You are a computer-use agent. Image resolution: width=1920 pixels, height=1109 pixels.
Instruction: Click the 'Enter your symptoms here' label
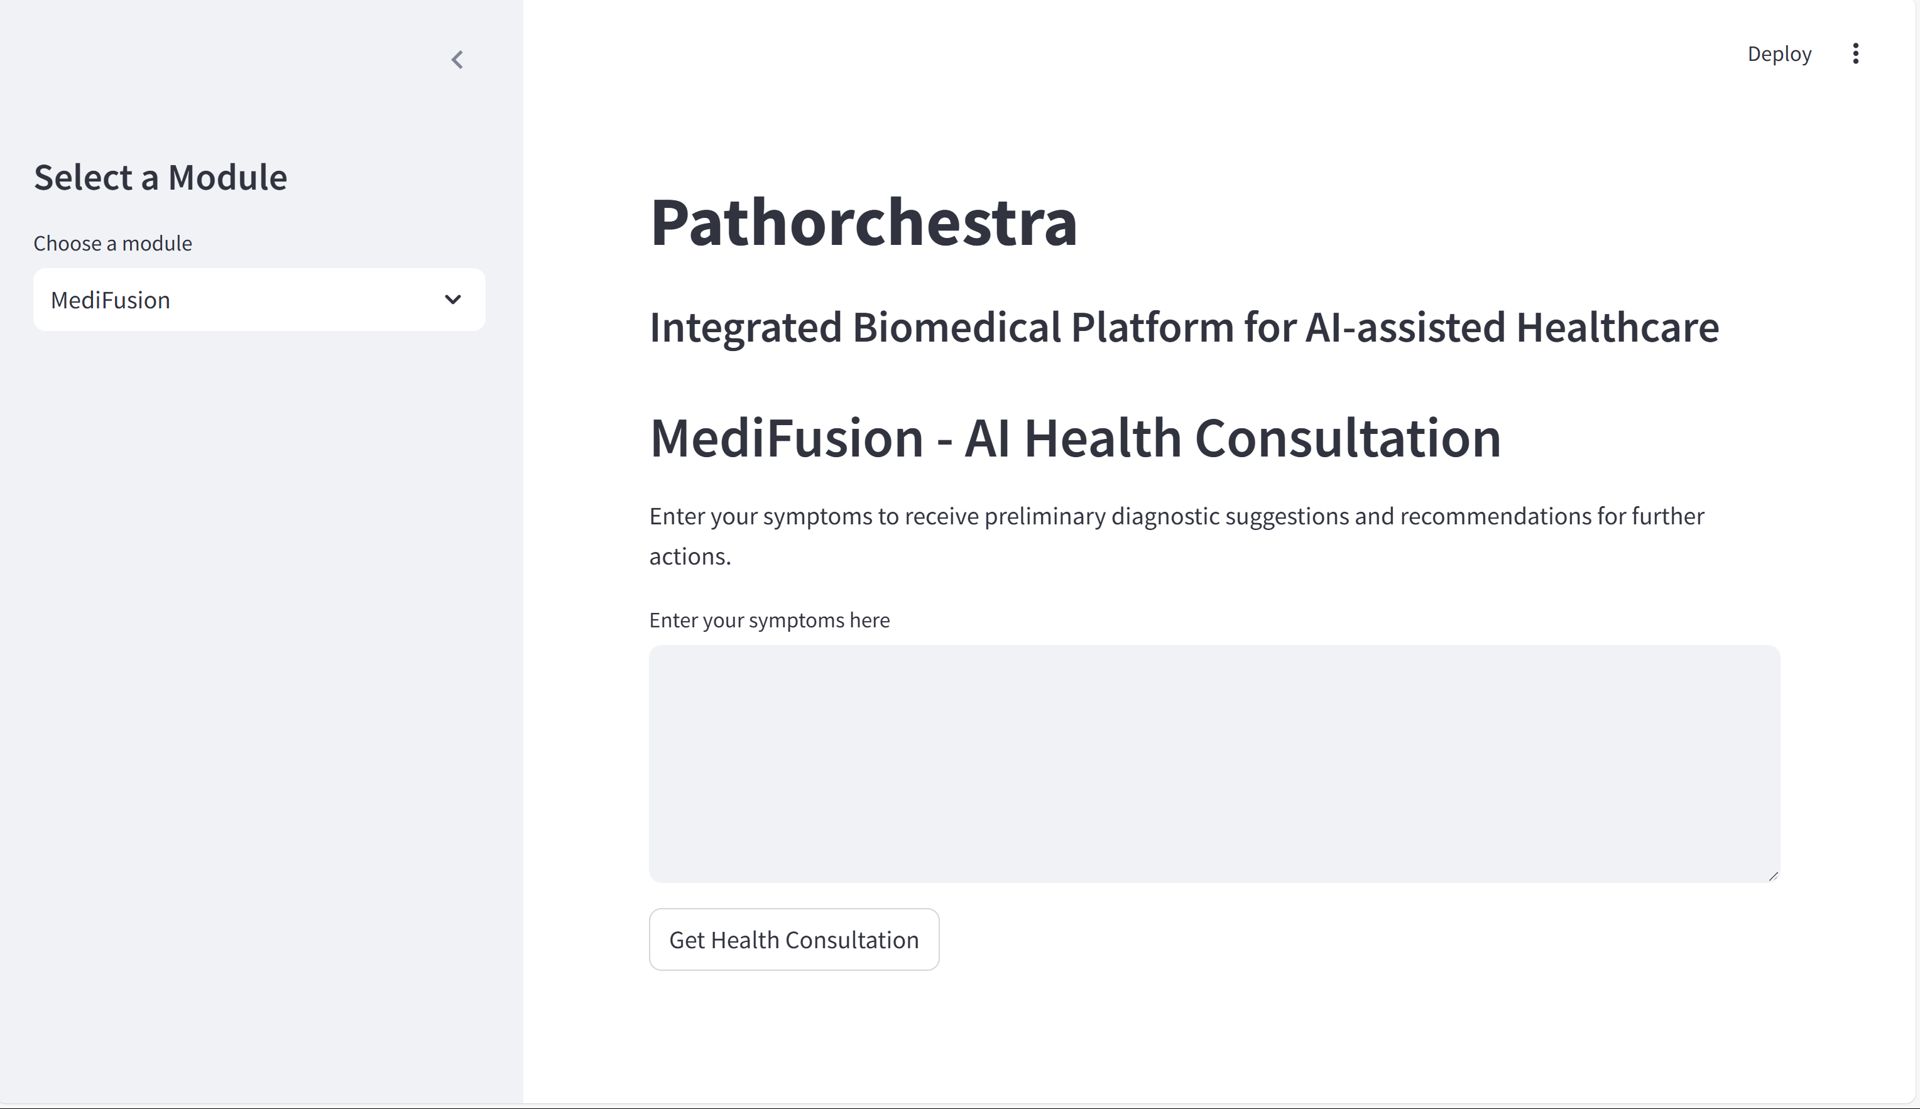[x=769, y=620]
